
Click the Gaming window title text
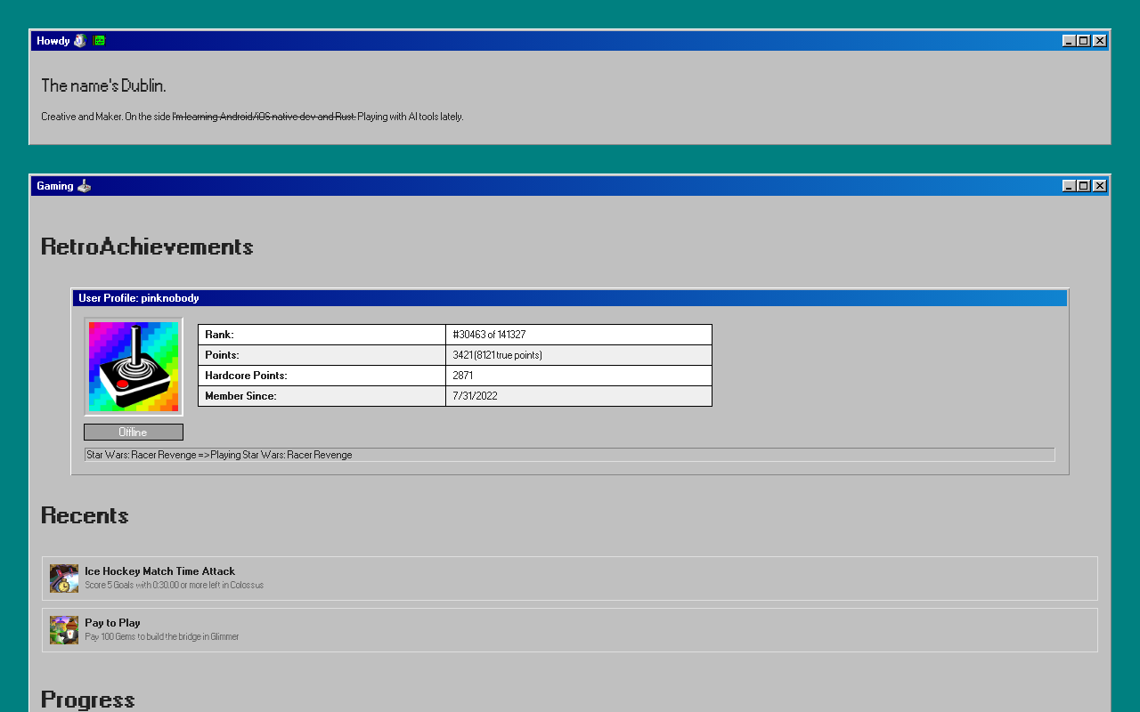(x=55, y=186)
